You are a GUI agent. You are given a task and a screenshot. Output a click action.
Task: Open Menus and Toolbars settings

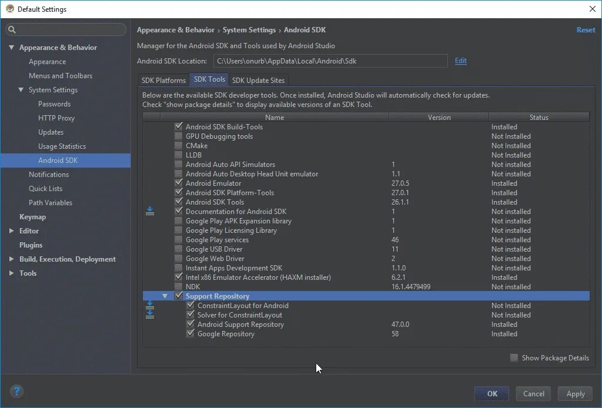[61, 76]
